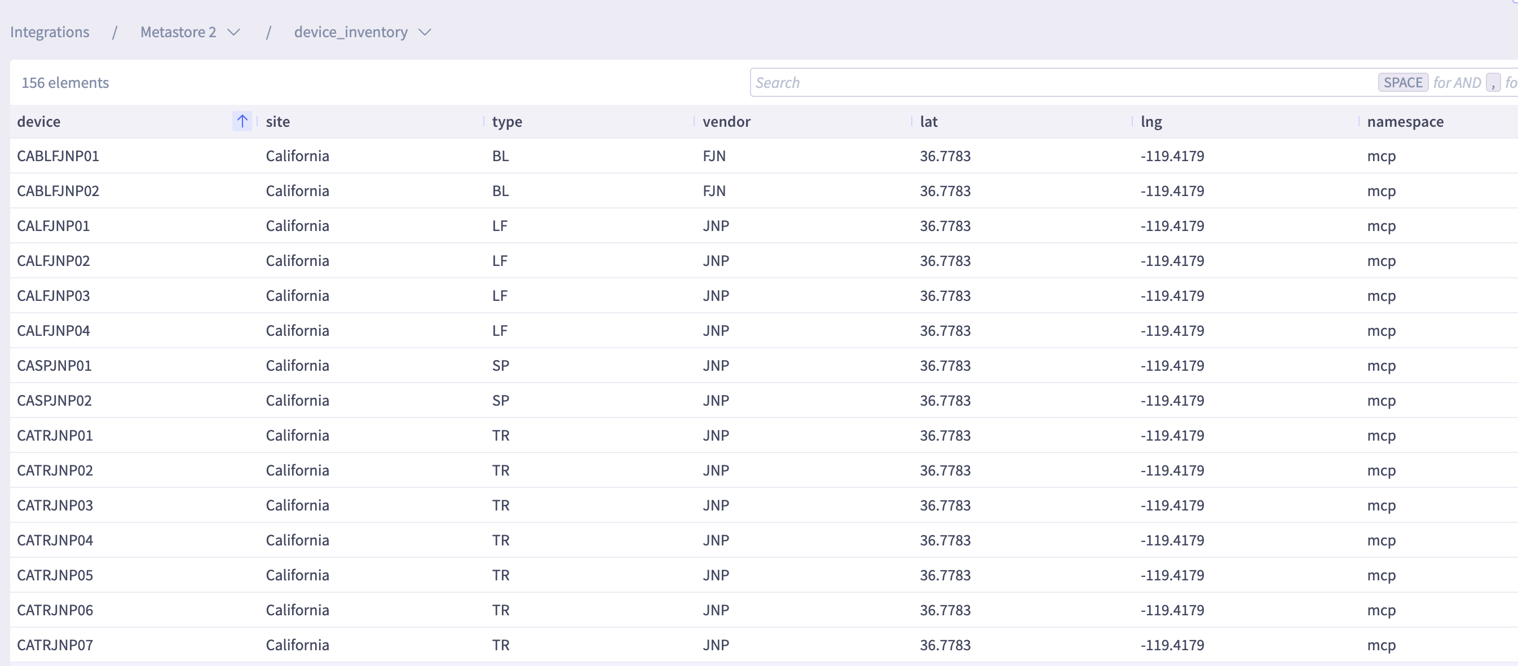
Task: Select the CABLFJNP01 device row
Action: pos(58,156)
